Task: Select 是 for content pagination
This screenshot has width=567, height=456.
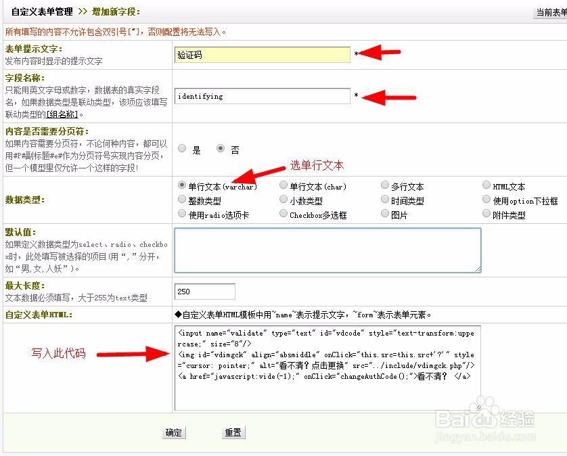Action: coord(181,150)
